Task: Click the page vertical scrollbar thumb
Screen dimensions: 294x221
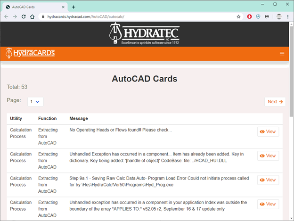Action: point(291,72)
